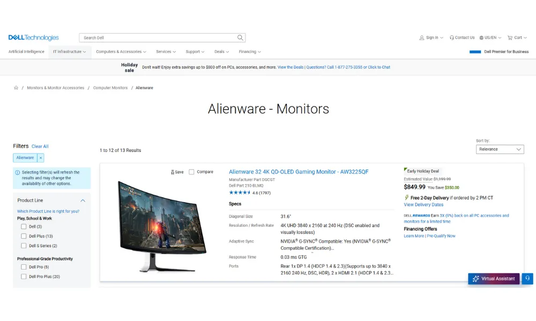Click inside the Search Dell field
Viewport: 536px width, 321px height.
(158, 38)
